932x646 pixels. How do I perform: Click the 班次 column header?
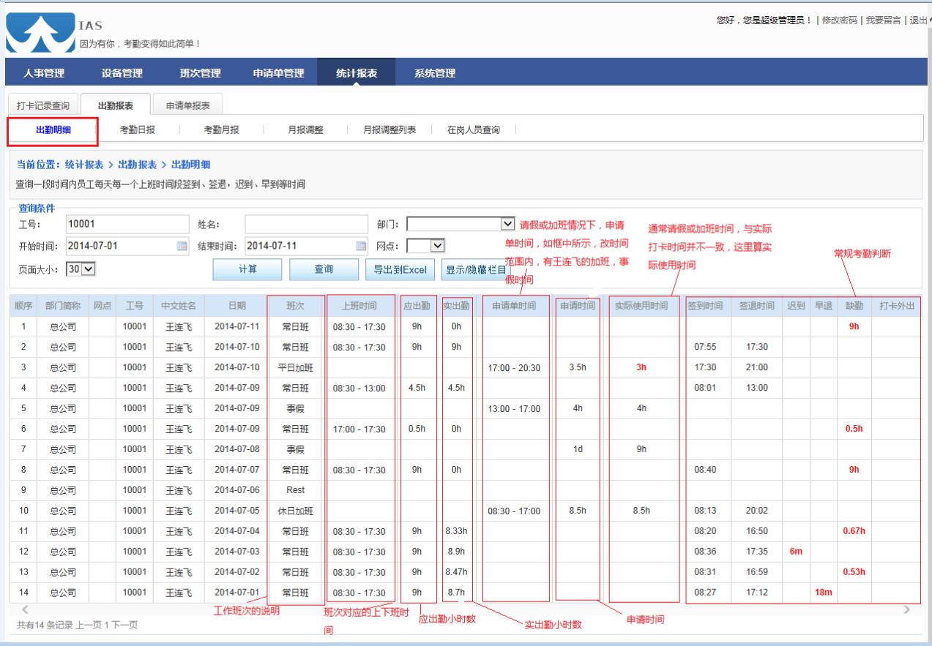296,306
